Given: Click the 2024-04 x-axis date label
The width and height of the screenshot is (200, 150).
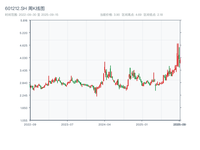Looking at the screenshot, I should tap(105, 124).
